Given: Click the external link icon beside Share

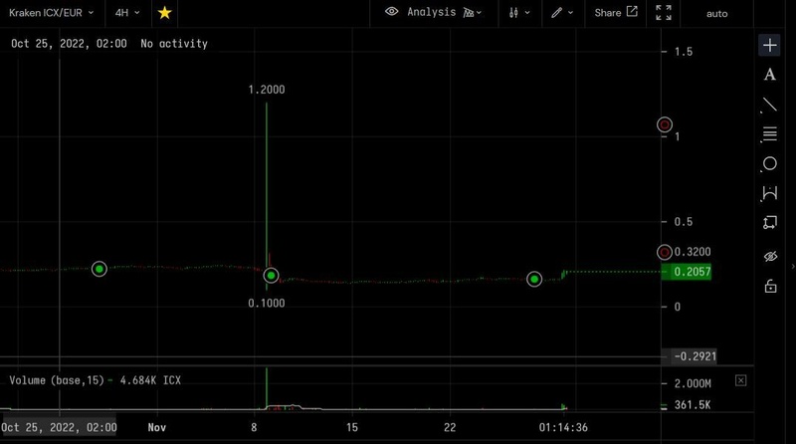Looking at the screenshot, I should point(632,12).
